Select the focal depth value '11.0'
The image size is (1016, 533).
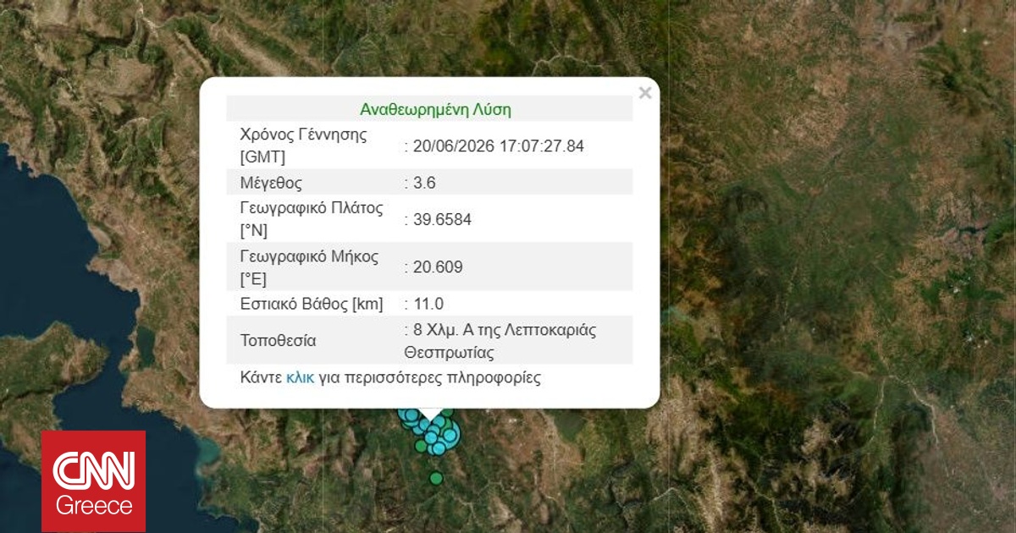pyautogui.click(x=428, y=304)
